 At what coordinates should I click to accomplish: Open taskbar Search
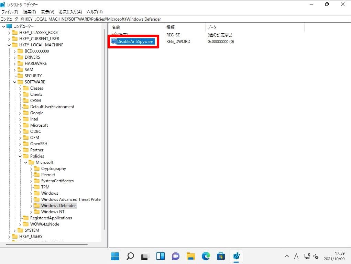coord(130,256)
